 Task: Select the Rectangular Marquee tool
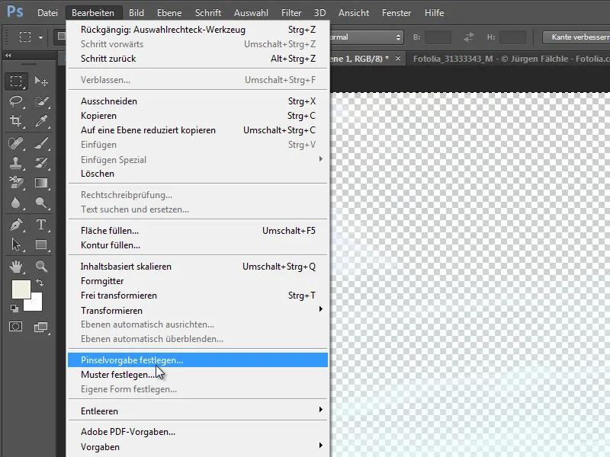(16, 81)
